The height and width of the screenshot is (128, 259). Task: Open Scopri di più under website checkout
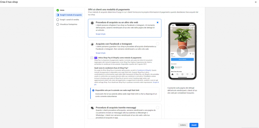[x=101, y=34]
